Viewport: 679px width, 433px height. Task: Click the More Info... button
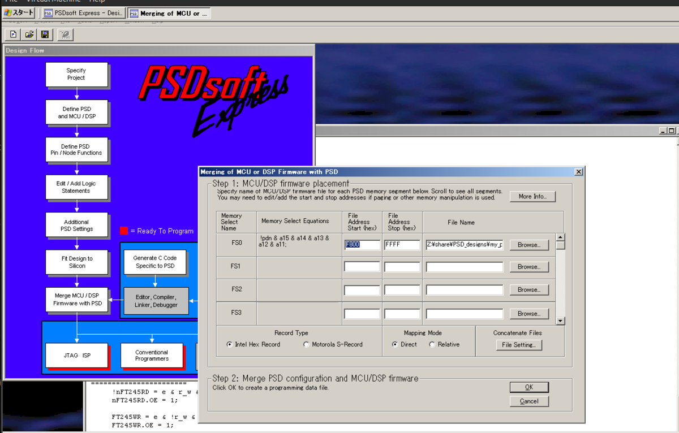click(532, 197)
